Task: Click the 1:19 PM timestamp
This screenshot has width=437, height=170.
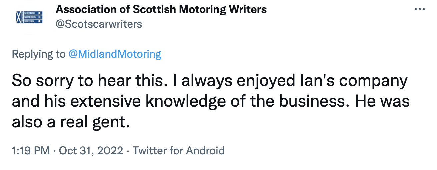Action: [x=31, y=151]
